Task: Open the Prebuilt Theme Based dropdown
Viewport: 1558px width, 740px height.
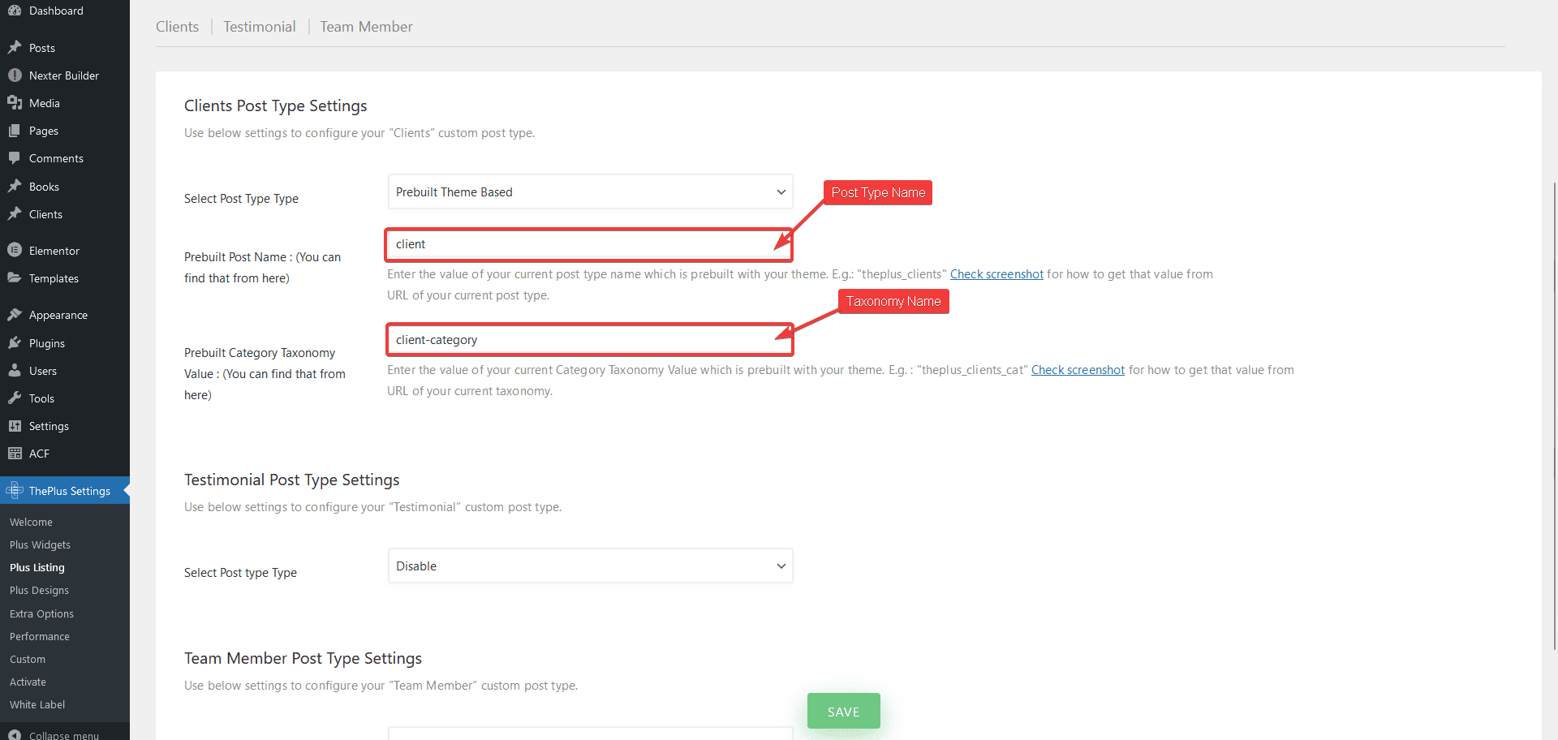Action: click(590, 192)
